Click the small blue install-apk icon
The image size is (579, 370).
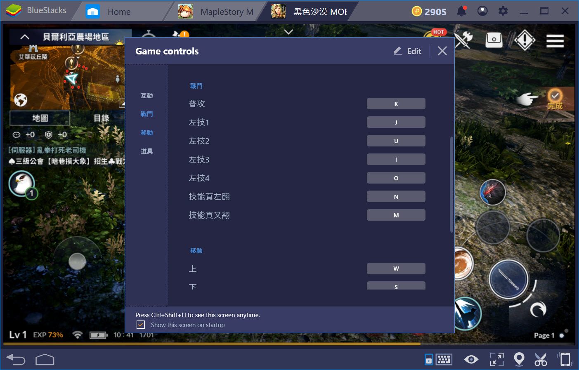coord(429,360)
